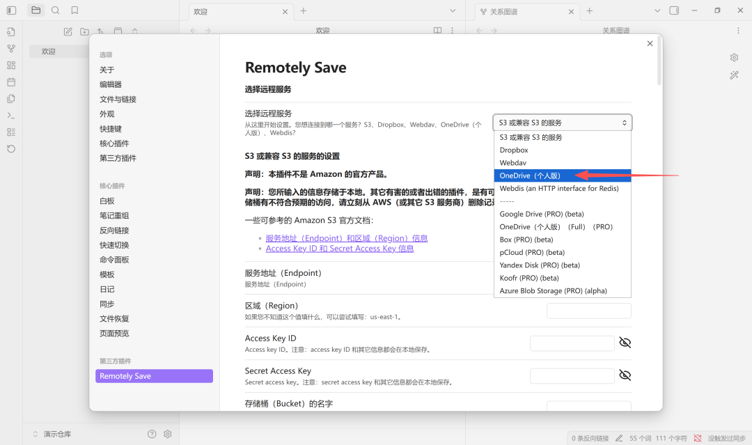Create a new note icon
Image resolution: width=752 pixels, height=445 pixels.
tap(68, 31)
